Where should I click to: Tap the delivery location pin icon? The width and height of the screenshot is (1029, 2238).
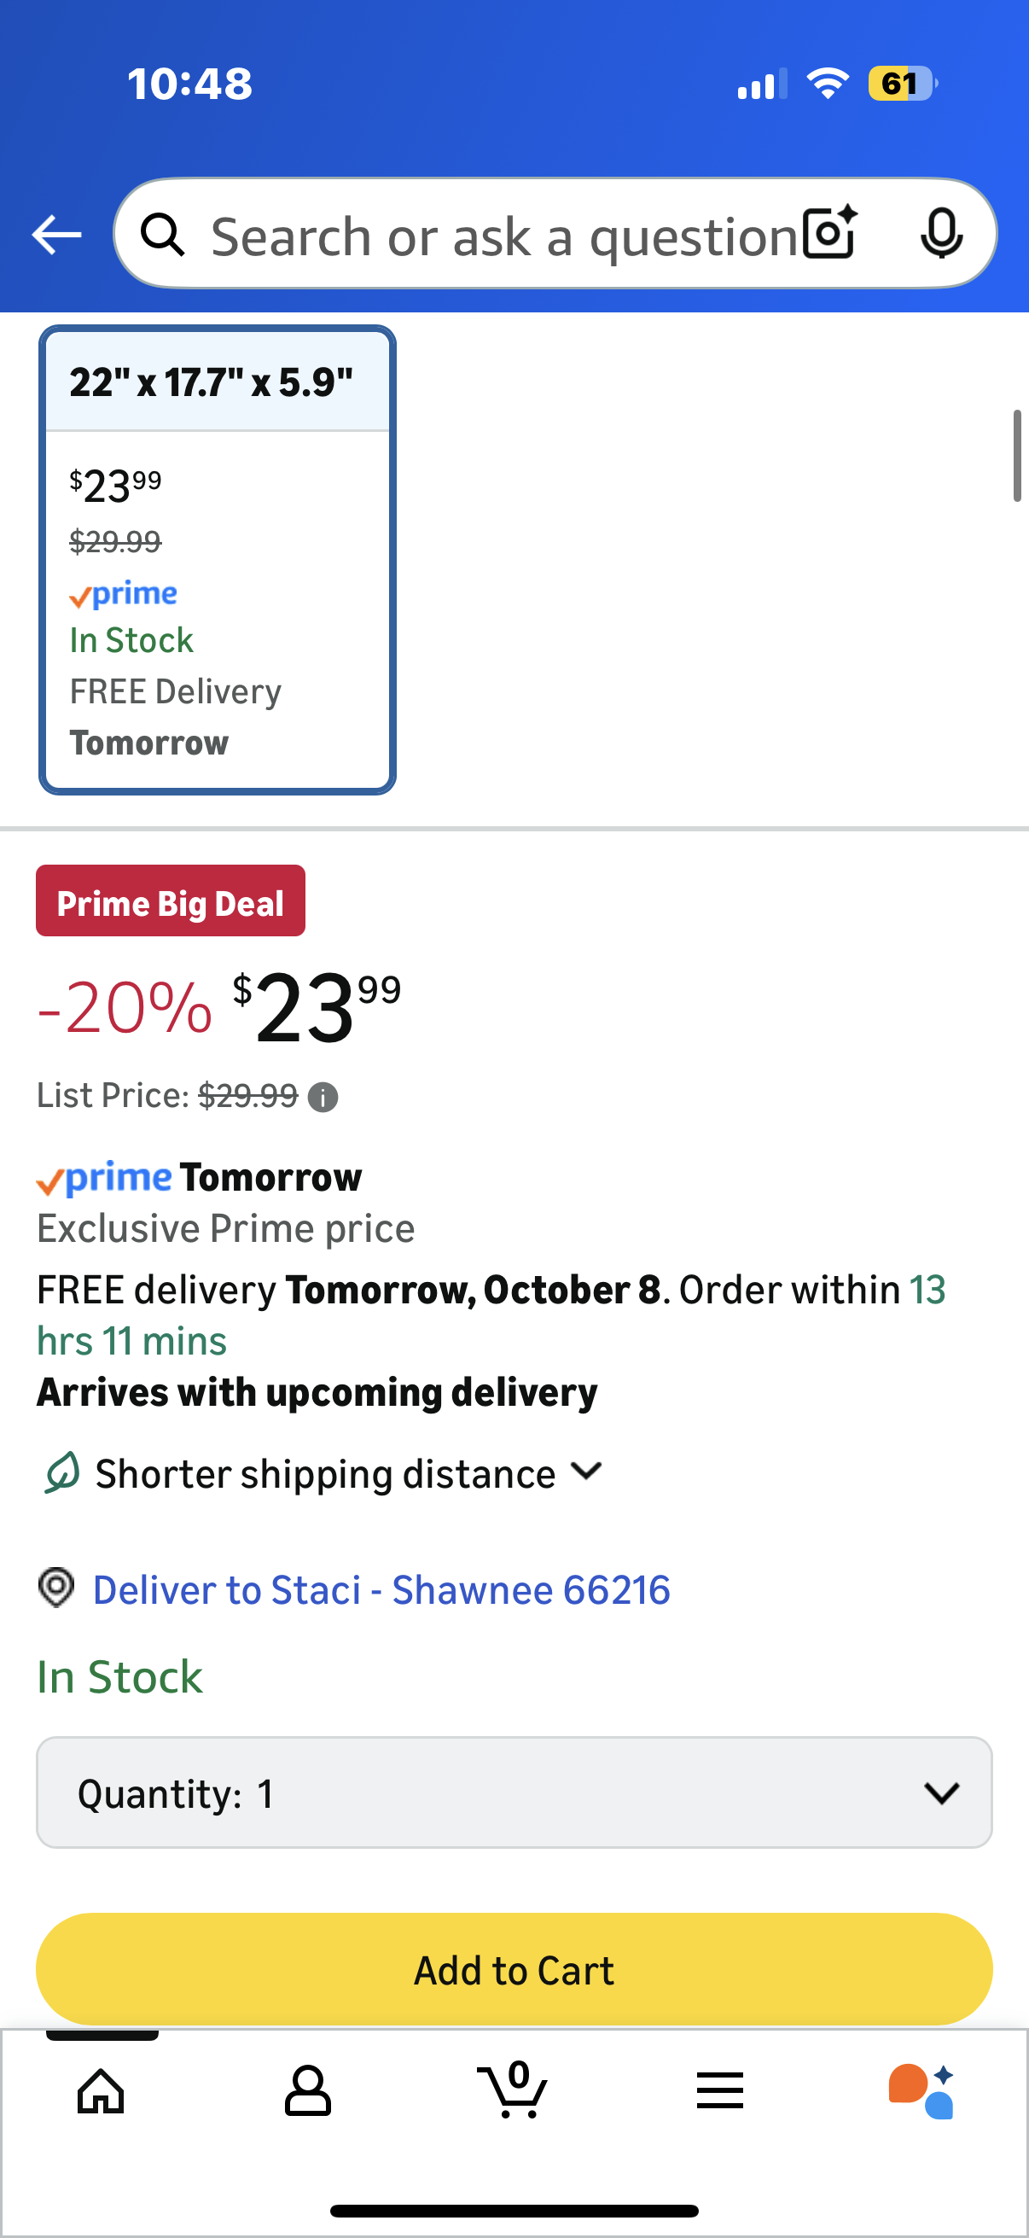click(56, 1588)
